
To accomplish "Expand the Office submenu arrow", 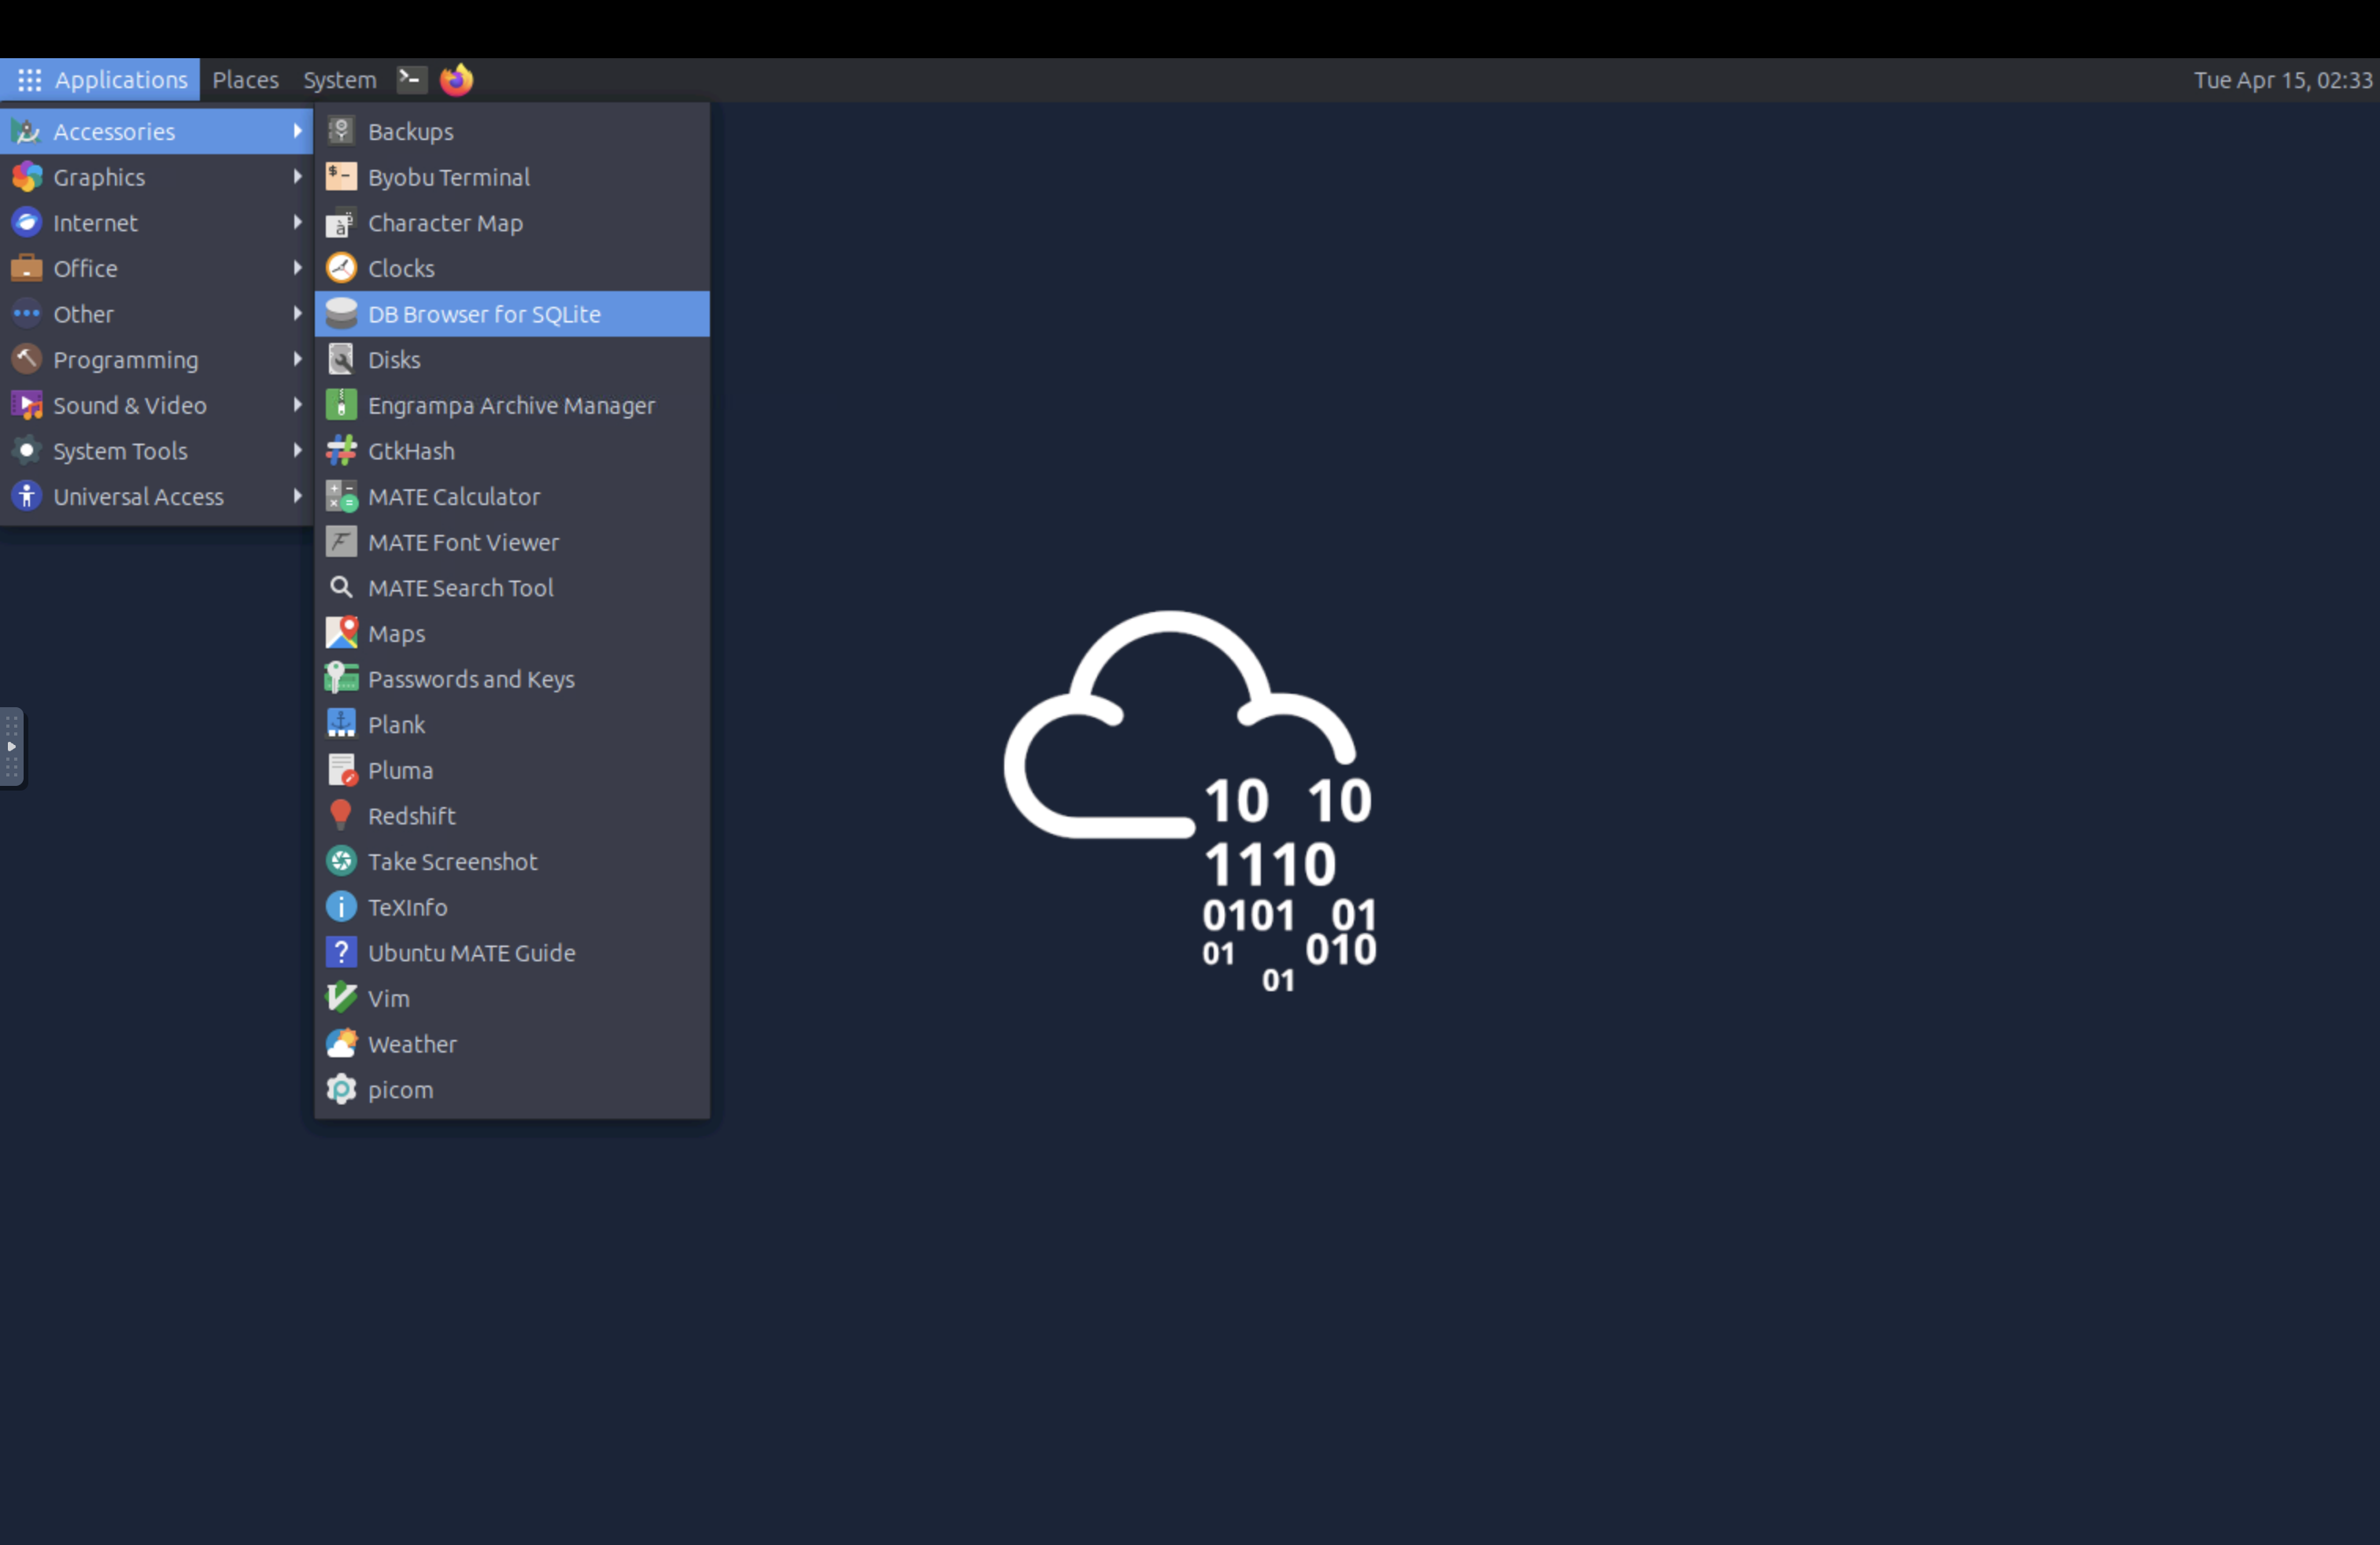I will point(297,267).
